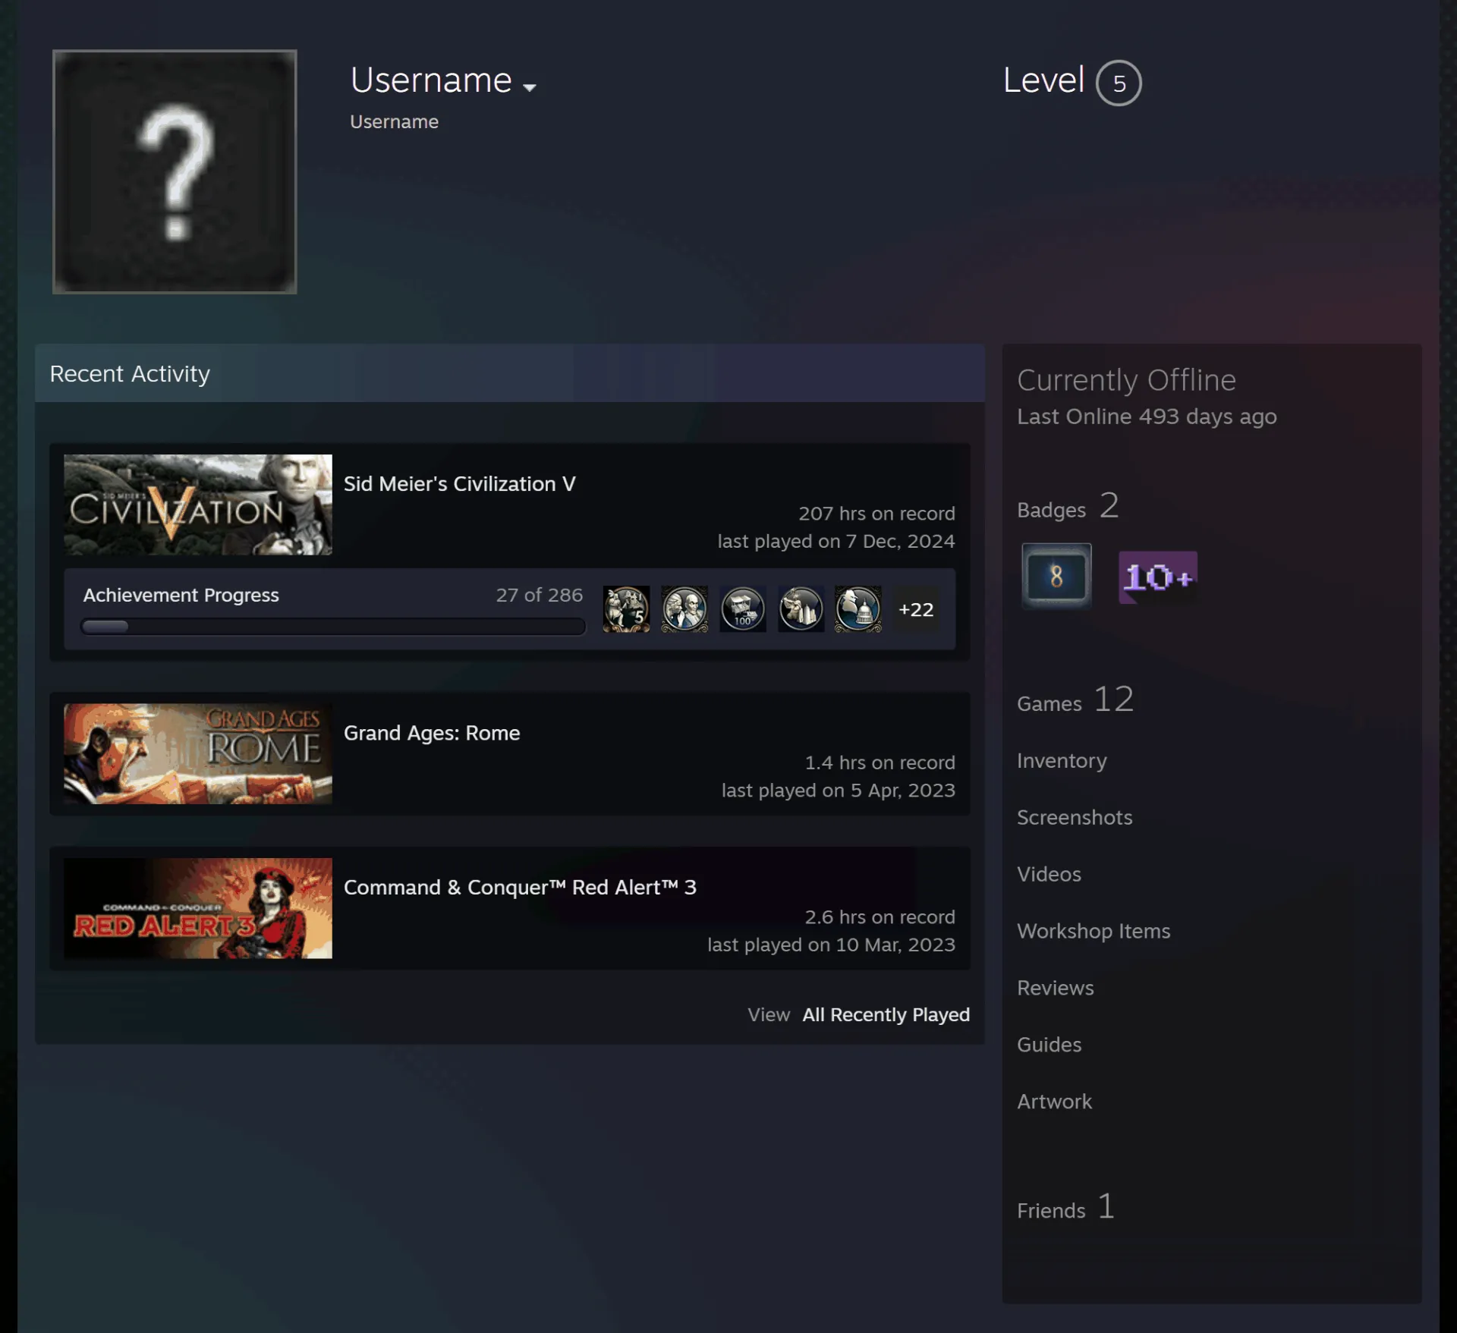Click the first Civilization V achievement icon
Screen dimensions: 1457x1333
(x=626, y=609)
